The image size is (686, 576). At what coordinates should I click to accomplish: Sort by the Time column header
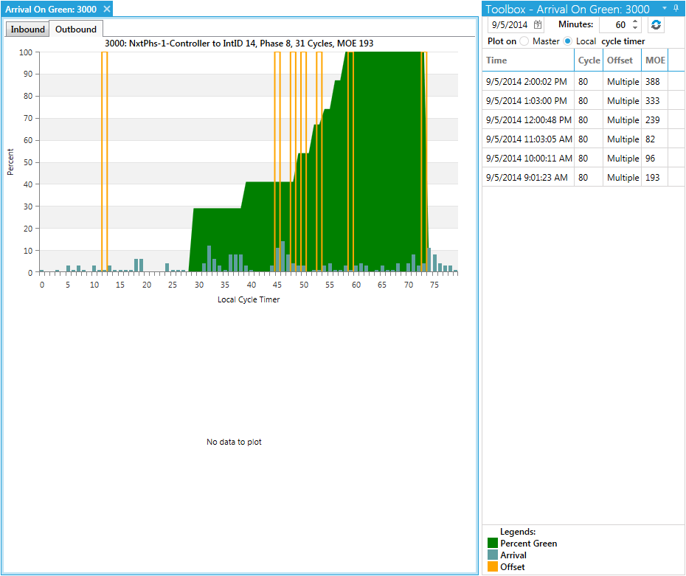(527, 60)
